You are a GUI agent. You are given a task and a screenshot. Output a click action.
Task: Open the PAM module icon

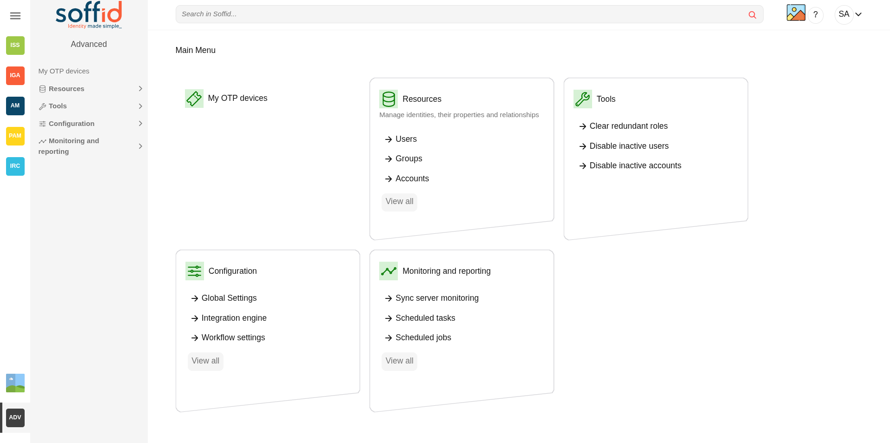tap(15, 136)
